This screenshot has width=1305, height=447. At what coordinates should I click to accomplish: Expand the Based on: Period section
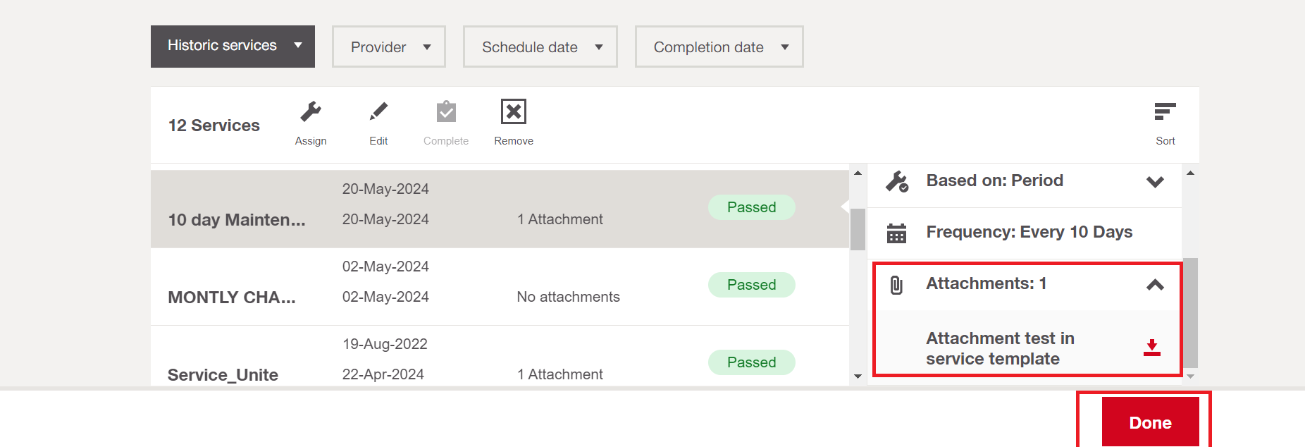click(x=1154, y=182)
